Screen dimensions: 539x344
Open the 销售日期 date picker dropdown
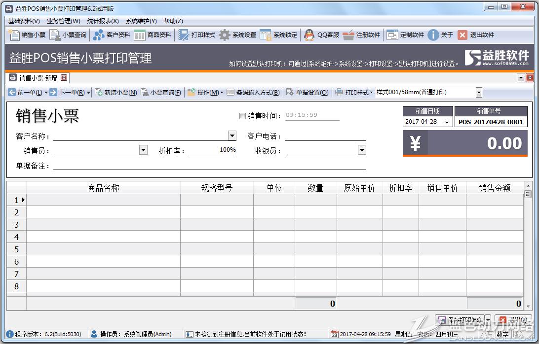click(x=447, y=122)
